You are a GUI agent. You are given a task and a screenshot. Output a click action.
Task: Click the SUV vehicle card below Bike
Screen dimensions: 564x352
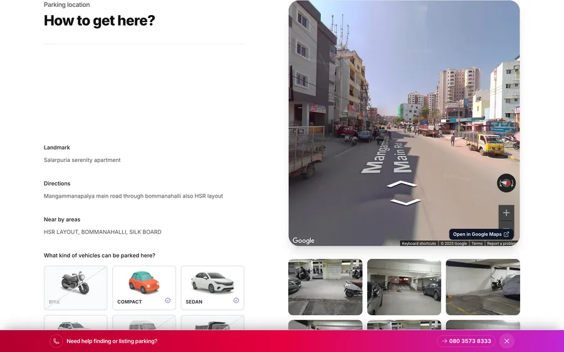click(76, 323)
